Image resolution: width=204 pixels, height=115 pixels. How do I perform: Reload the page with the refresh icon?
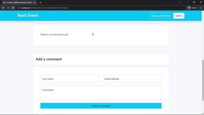point(13,8)
